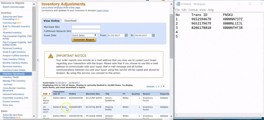Image resolution: width=264 pixels, height=120 pixels.
Task: Go to results page 3
Action: coord(161,86)
